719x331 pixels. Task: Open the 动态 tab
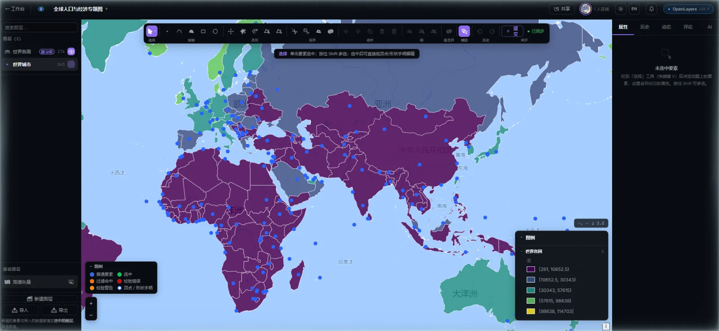click(x=666, y=27)
